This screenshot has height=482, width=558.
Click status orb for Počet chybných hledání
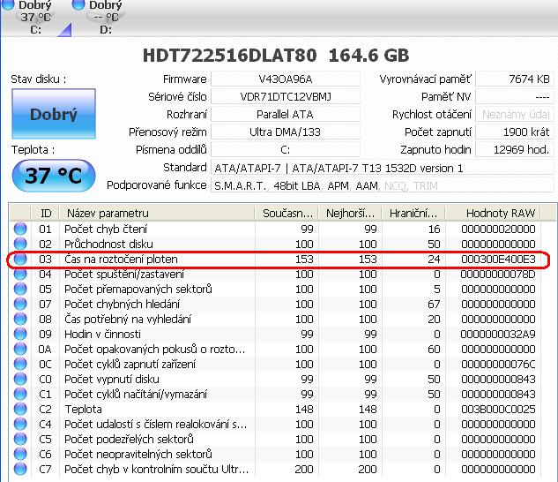pos(20,304)
